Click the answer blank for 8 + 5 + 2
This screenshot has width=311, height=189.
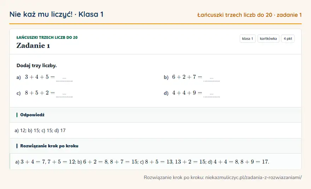[64, 94]
